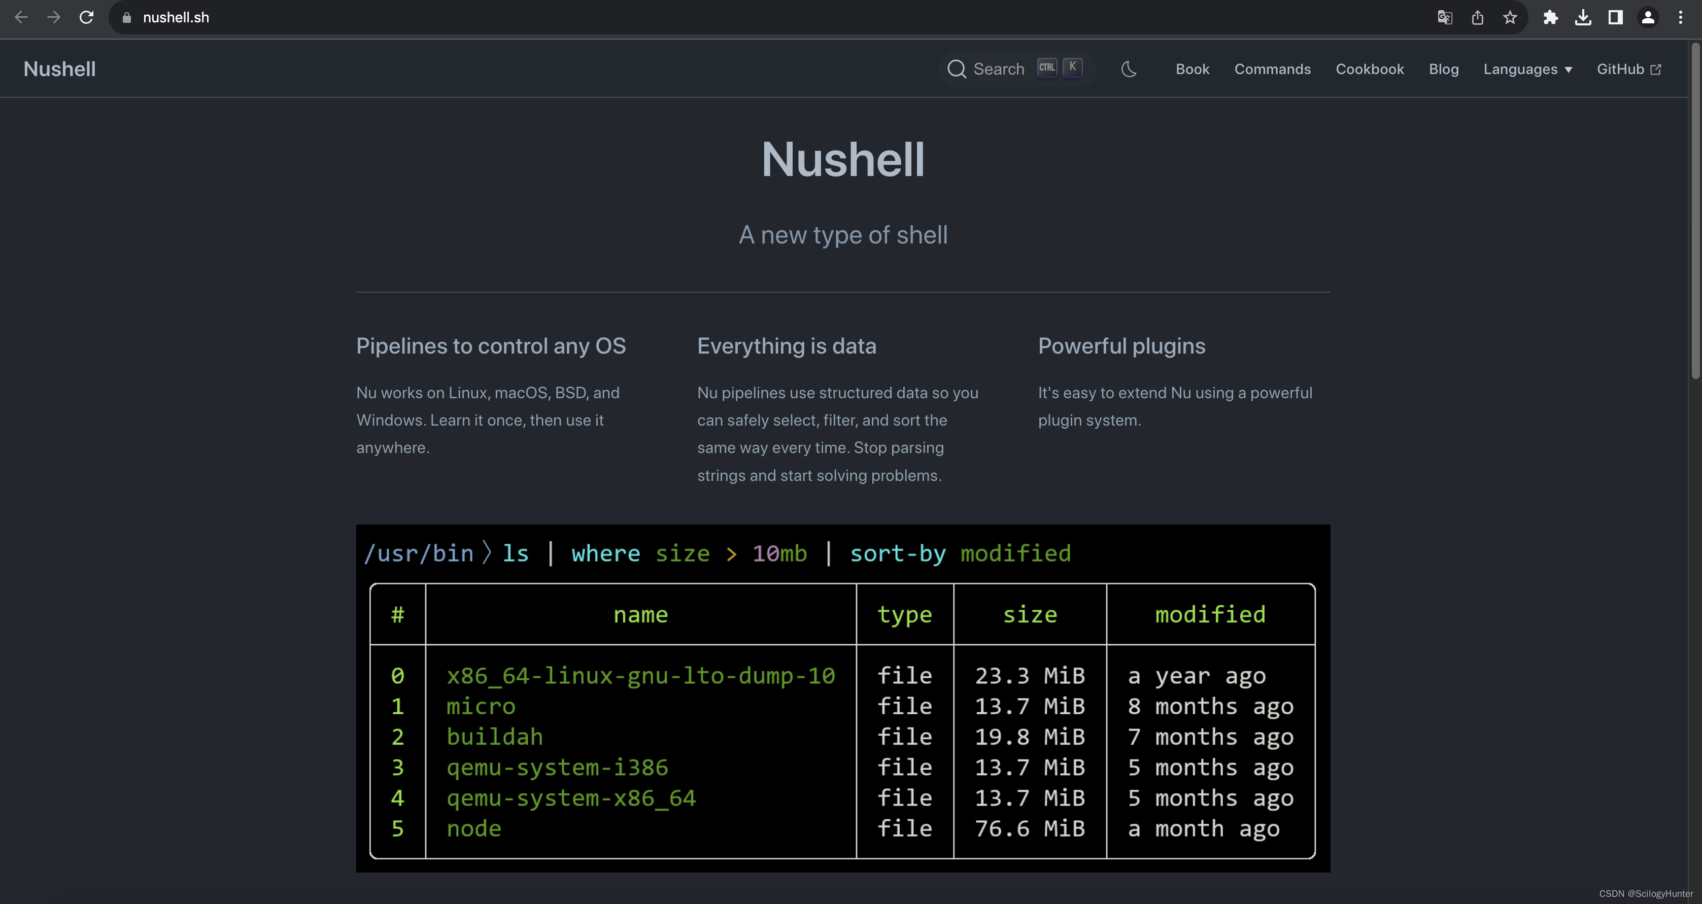Click the 'A new type of shell' tagline

(x=843, y=235)
